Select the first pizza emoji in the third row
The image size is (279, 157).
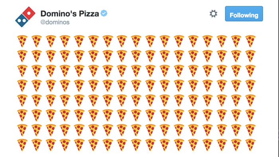tap(22, 71)
